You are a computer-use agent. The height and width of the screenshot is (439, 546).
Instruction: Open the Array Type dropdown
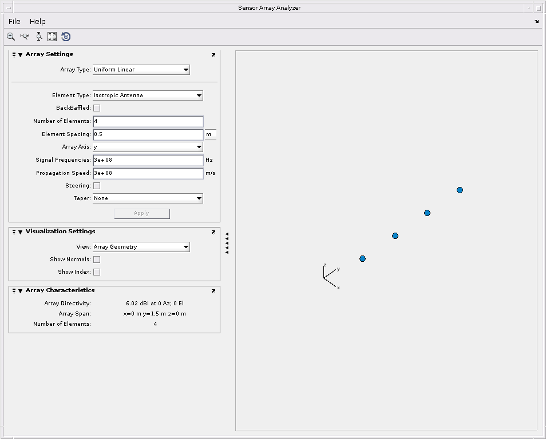coord(141,70)
